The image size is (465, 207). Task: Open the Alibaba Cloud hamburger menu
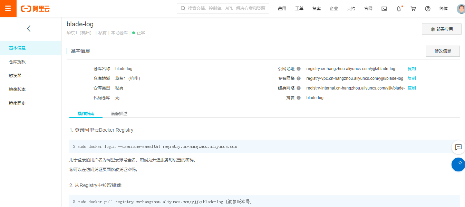pos(8,8)
